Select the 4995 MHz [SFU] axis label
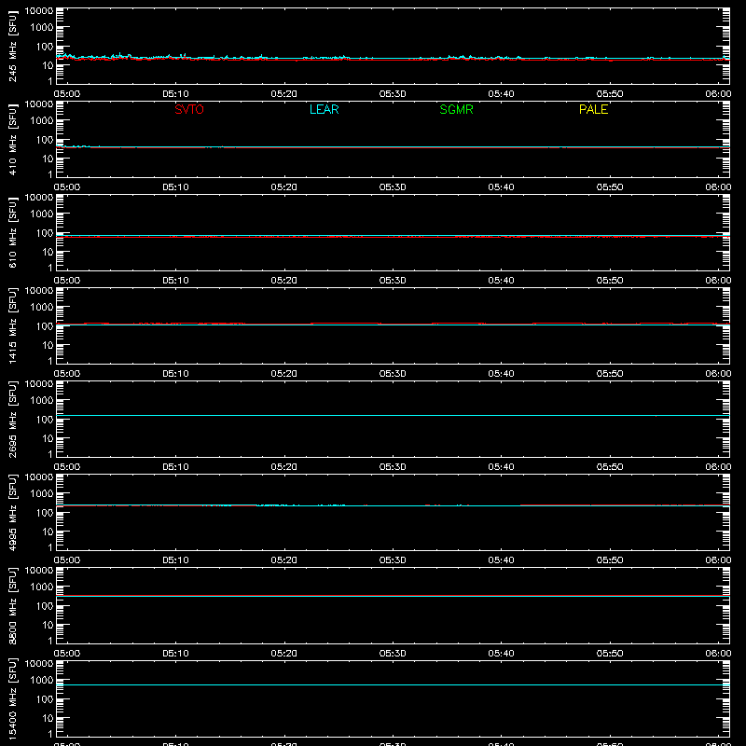This screenshot has height=746, width=746. tap(12, 512)
